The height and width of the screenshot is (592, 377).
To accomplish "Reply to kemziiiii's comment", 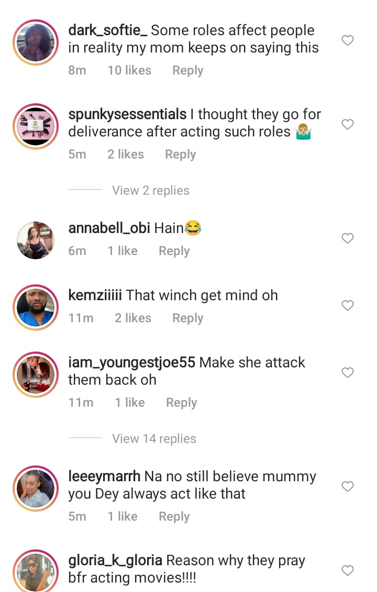I will tap(187, 318).
